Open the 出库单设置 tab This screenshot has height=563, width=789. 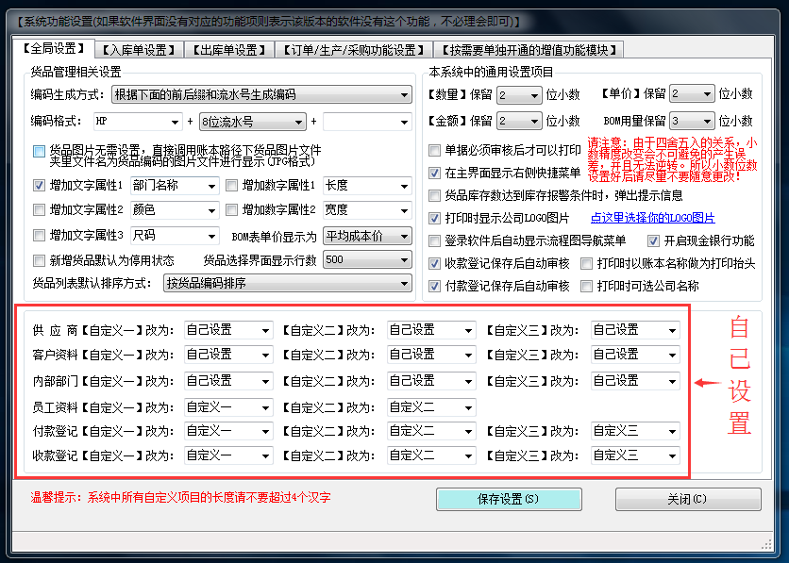[x=227, y=50]
